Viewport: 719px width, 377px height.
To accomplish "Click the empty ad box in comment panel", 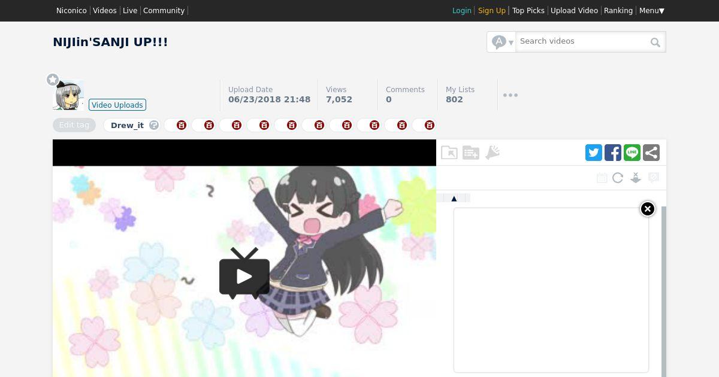I will pos(551,290).
